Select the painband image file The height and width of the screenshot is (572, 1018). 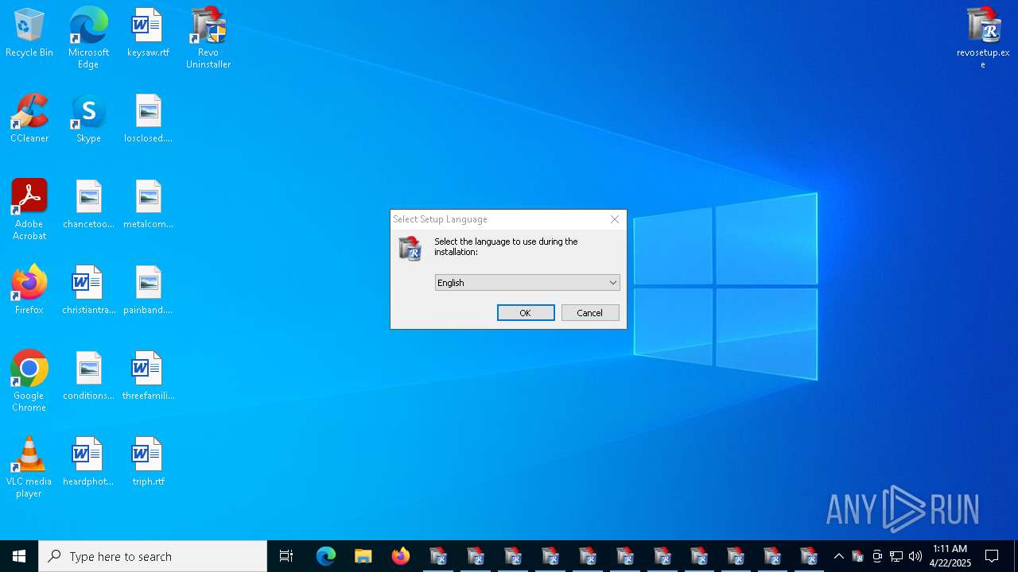(x=148, y=291)
